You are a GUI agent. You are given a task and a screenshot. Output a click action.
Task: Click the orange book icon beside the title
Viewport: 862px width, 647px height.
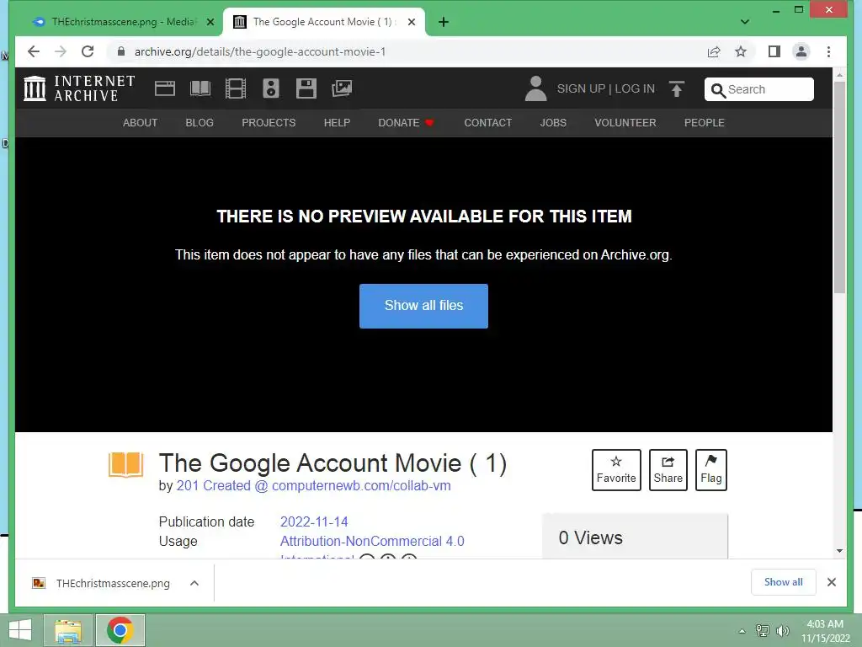click(126, 465)
